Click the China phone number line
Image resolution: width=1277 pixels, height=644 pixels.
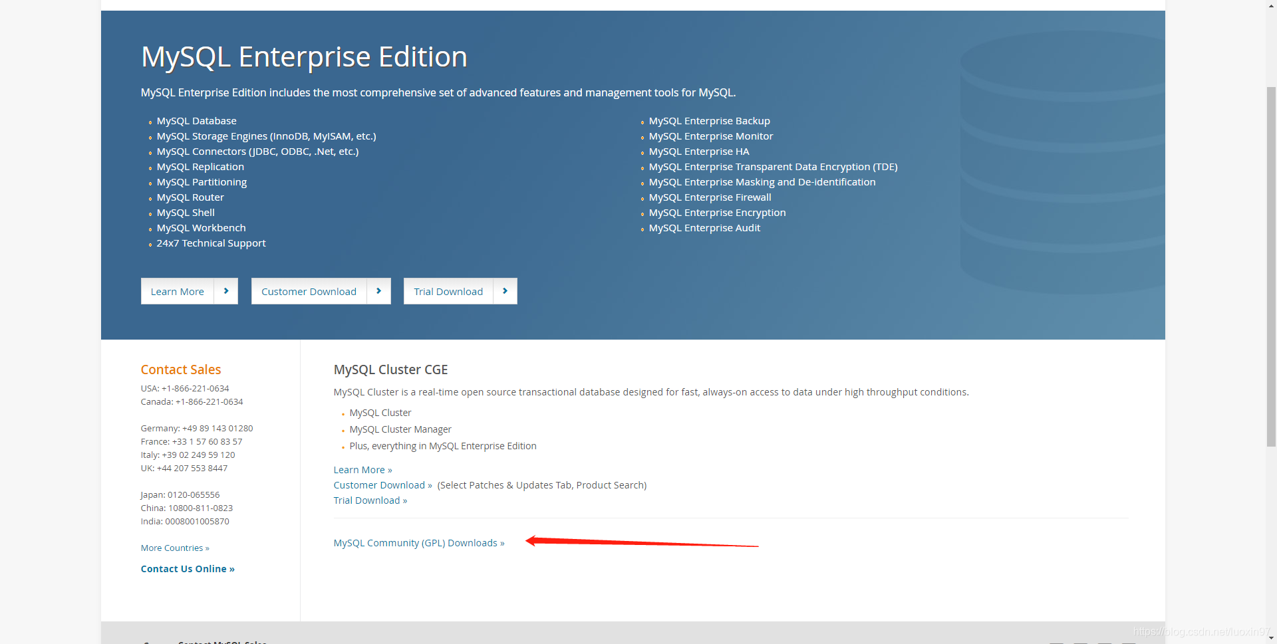[187, 508]
